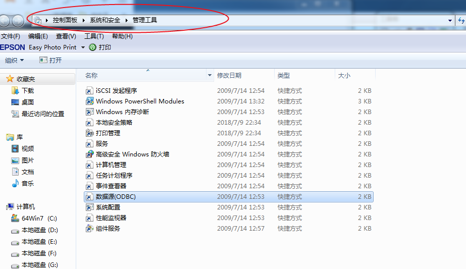466x269 pixels.
Task: Select the 系统配置 shortcut icon
Action: coord(89,207)
